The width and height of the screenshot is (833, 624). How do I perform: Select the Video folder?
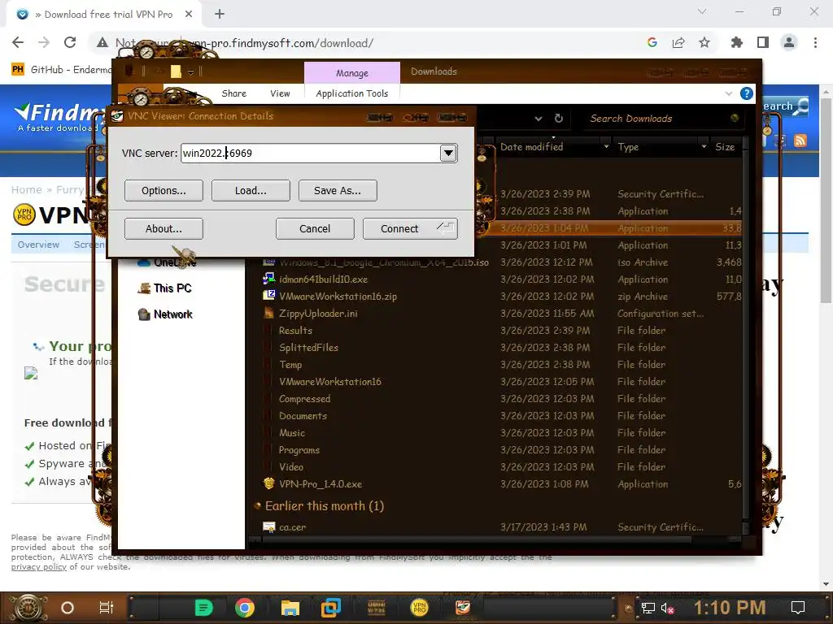coord(291,467)
